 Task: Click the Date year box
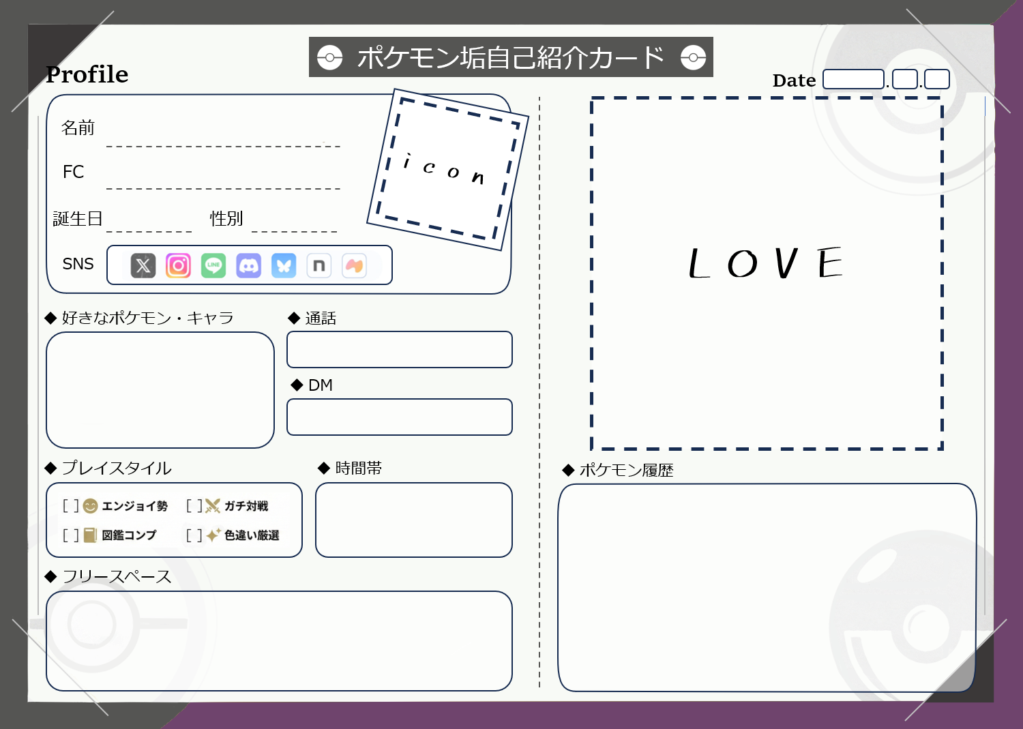click(854, 79)
